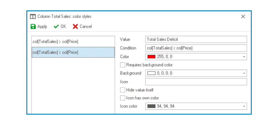Click the red Cancel X icon
This screenshot has height=125, width=279.
coord(75,27)
